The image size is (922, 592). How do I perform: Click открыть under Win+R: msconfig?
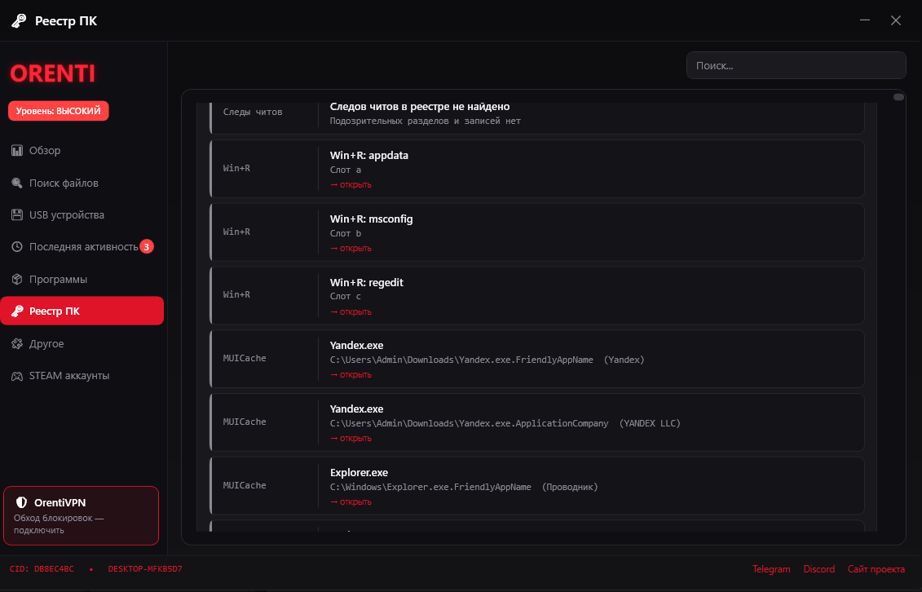tap(351, 248)
